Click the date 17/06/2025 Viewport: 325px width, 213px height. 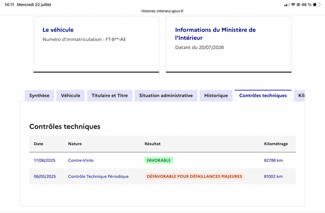coord(45,160)
